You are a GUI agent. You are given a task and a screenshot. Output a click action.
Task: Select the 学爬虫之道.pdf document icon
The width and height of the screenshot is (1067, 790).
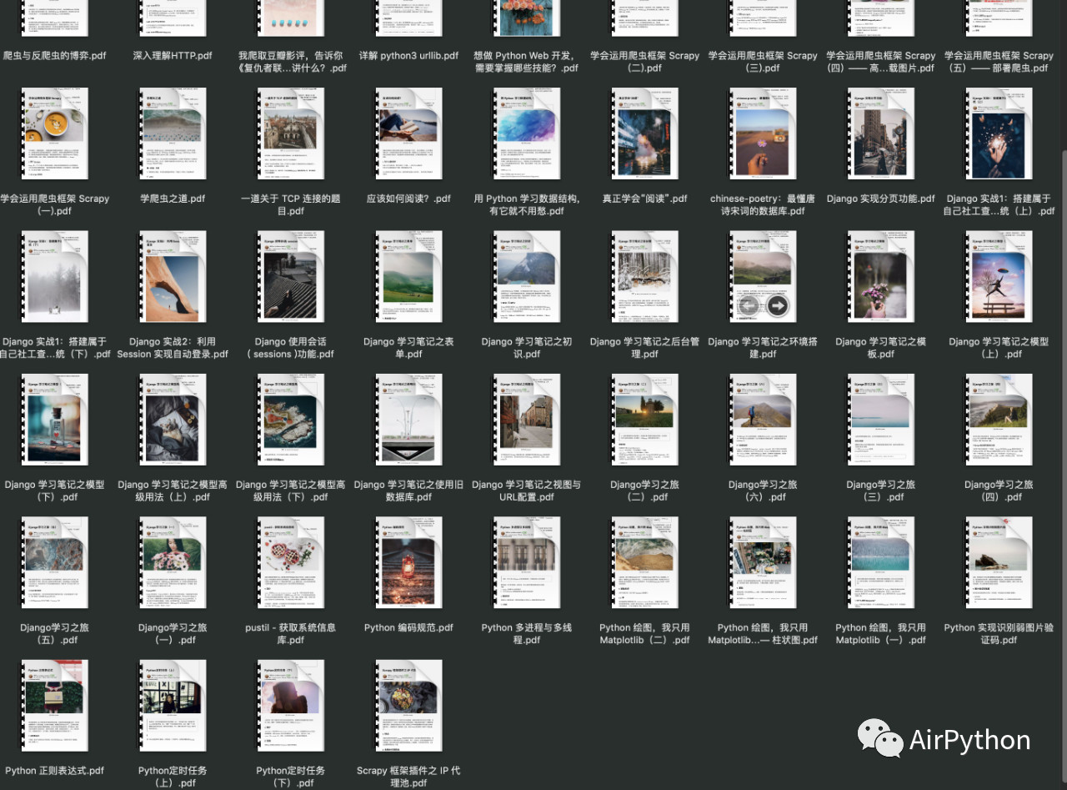[173, 133]
